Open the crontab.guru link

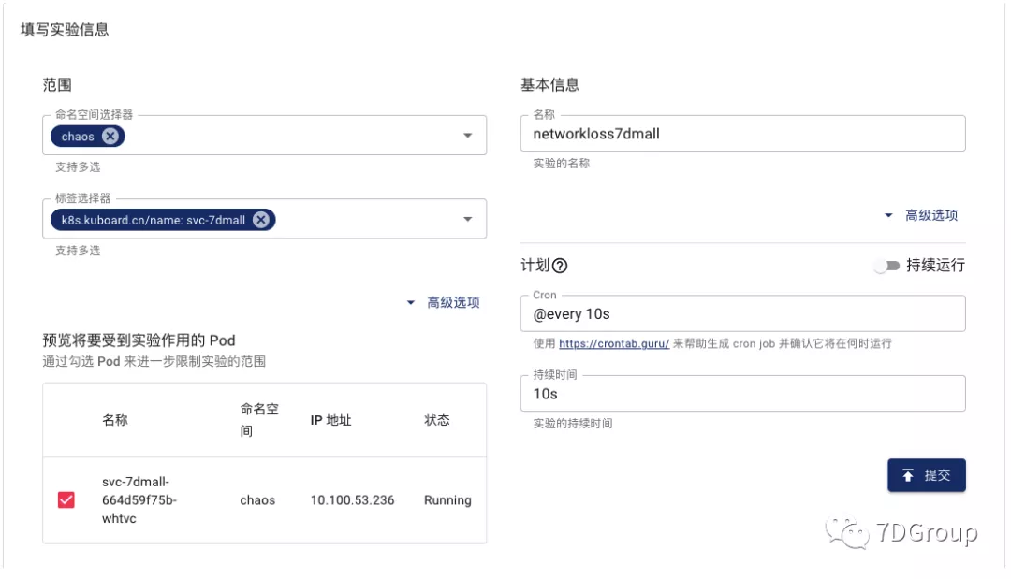[x=614, y=343]
